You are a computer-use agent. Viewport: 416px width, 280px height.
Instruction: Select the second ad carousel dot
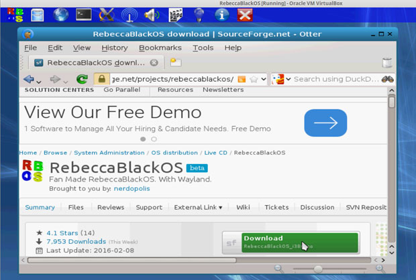coord(154,139)
